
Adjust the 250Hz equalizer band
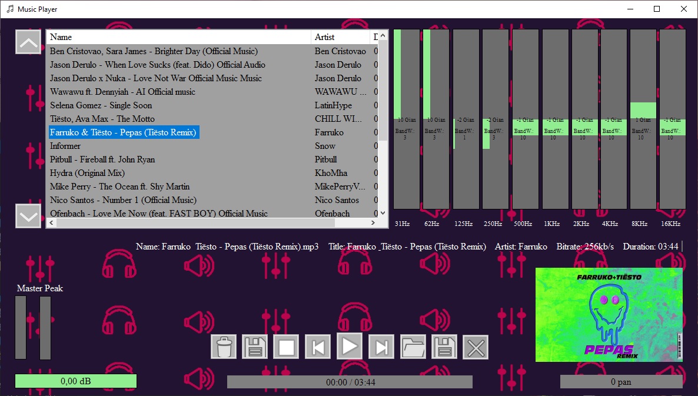tap(496, 119)
